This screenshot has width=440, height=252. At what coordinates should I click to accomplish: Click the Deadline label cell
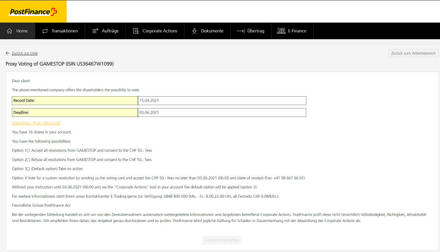point(75,112)
